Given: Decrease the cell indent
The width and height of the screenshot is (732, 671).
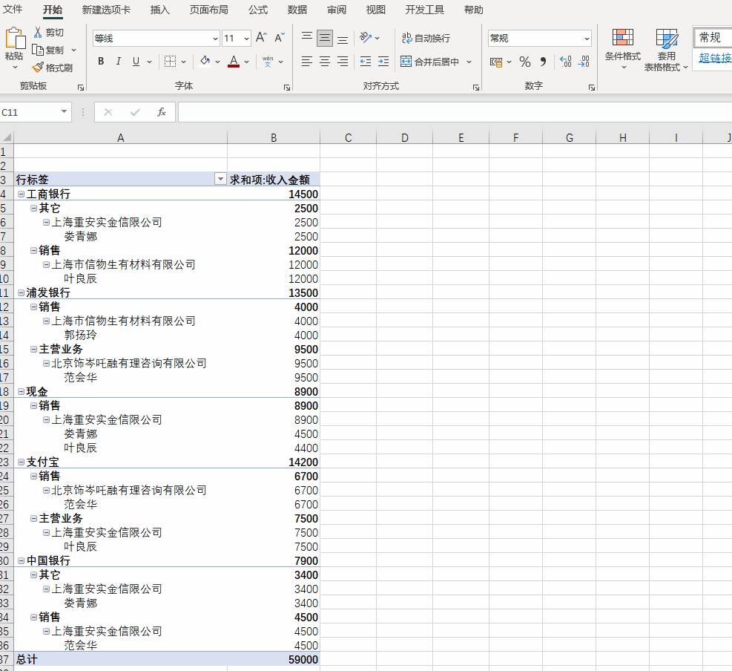Looking at the screenshot, I should pos(366,61).
